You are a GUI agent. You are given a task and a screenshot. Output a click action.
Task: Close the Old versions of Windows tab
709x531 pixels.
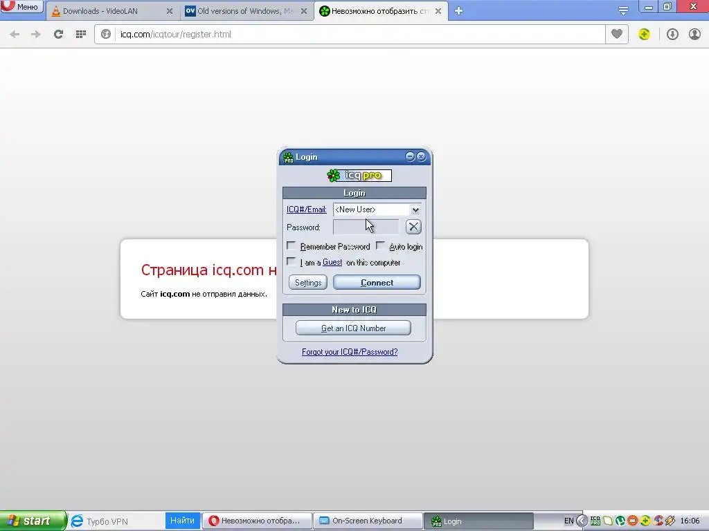pyautogui.click(x=305, y=11)
